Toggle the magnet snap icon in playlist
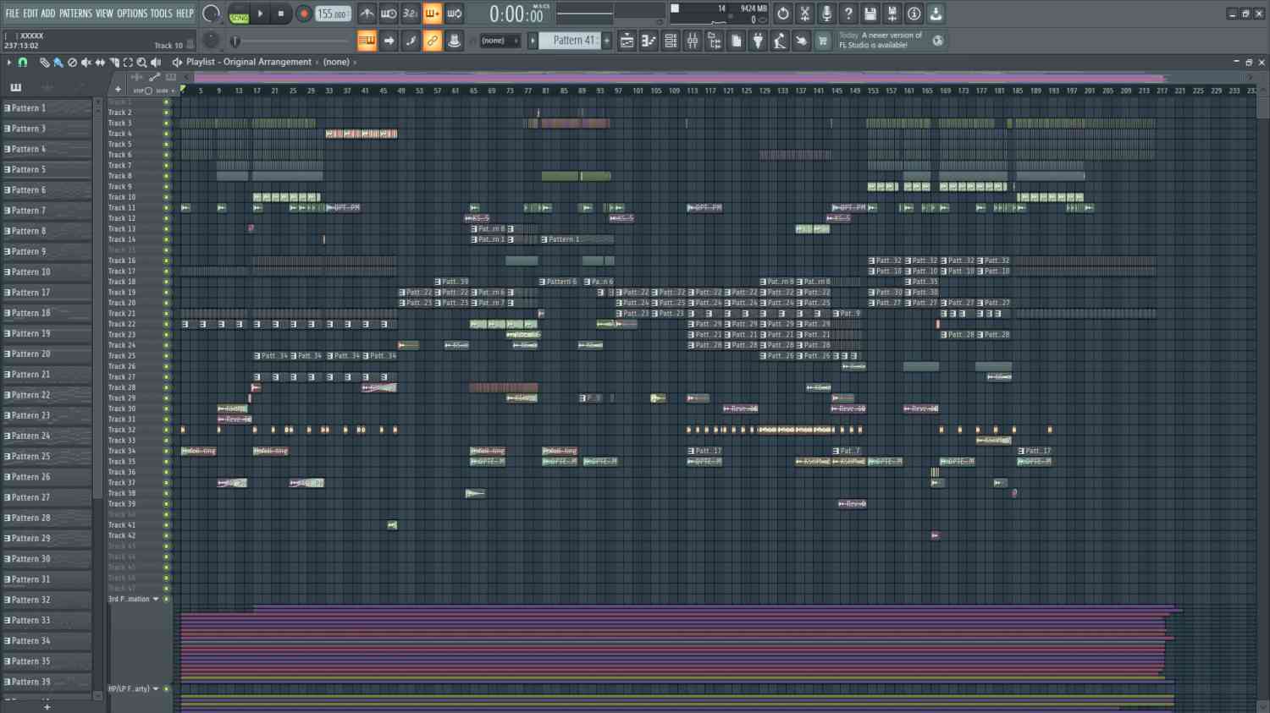 point(23,63)
